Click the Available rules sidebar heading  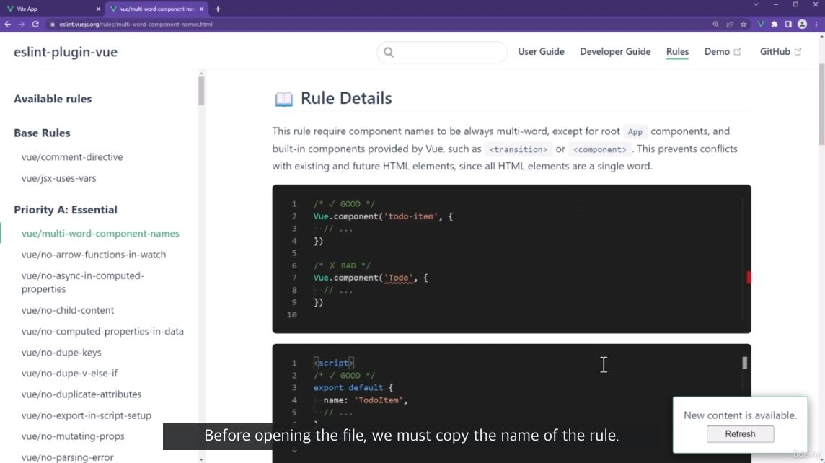click(53, 99)
